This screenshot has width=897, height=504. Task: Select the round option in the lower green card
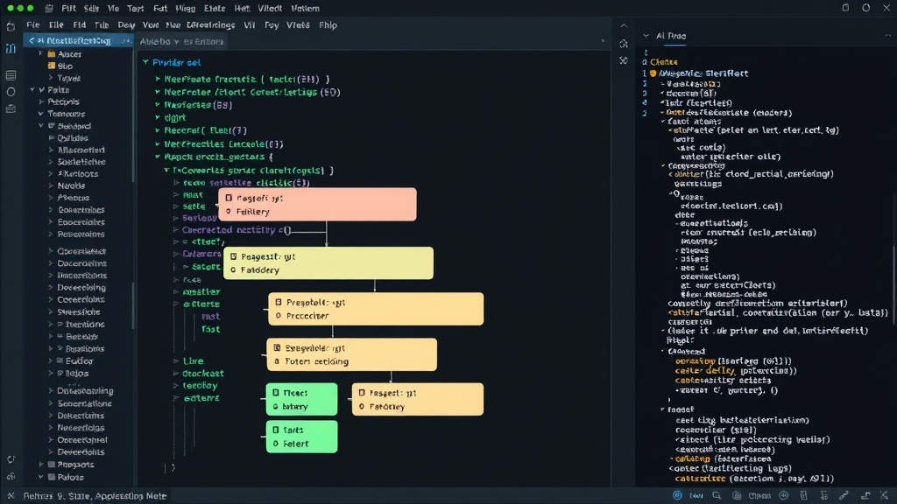click(276, 444)
